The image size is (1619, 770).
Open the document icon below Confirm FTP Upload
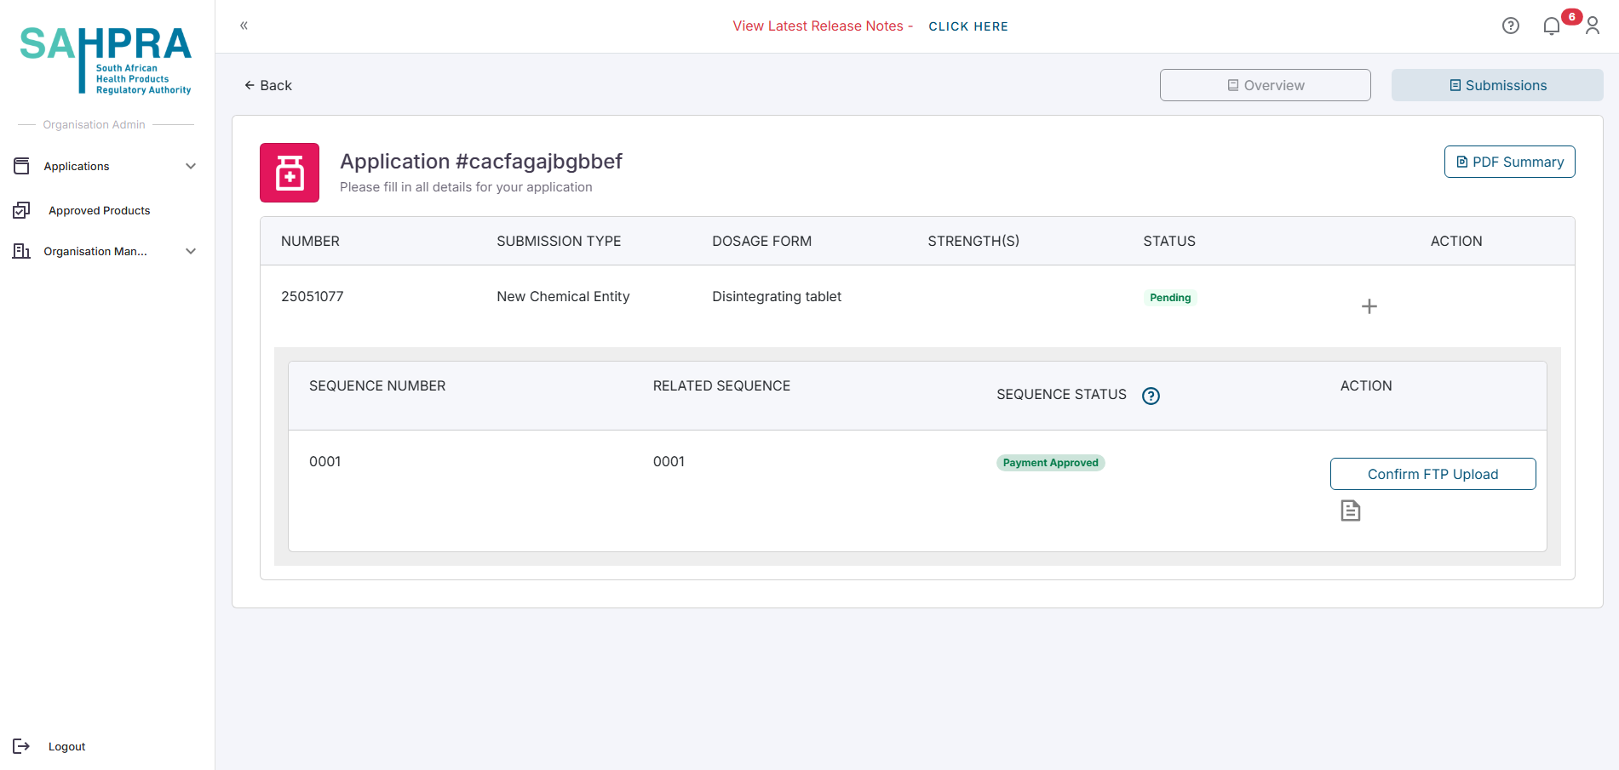tap(1350, 510)
